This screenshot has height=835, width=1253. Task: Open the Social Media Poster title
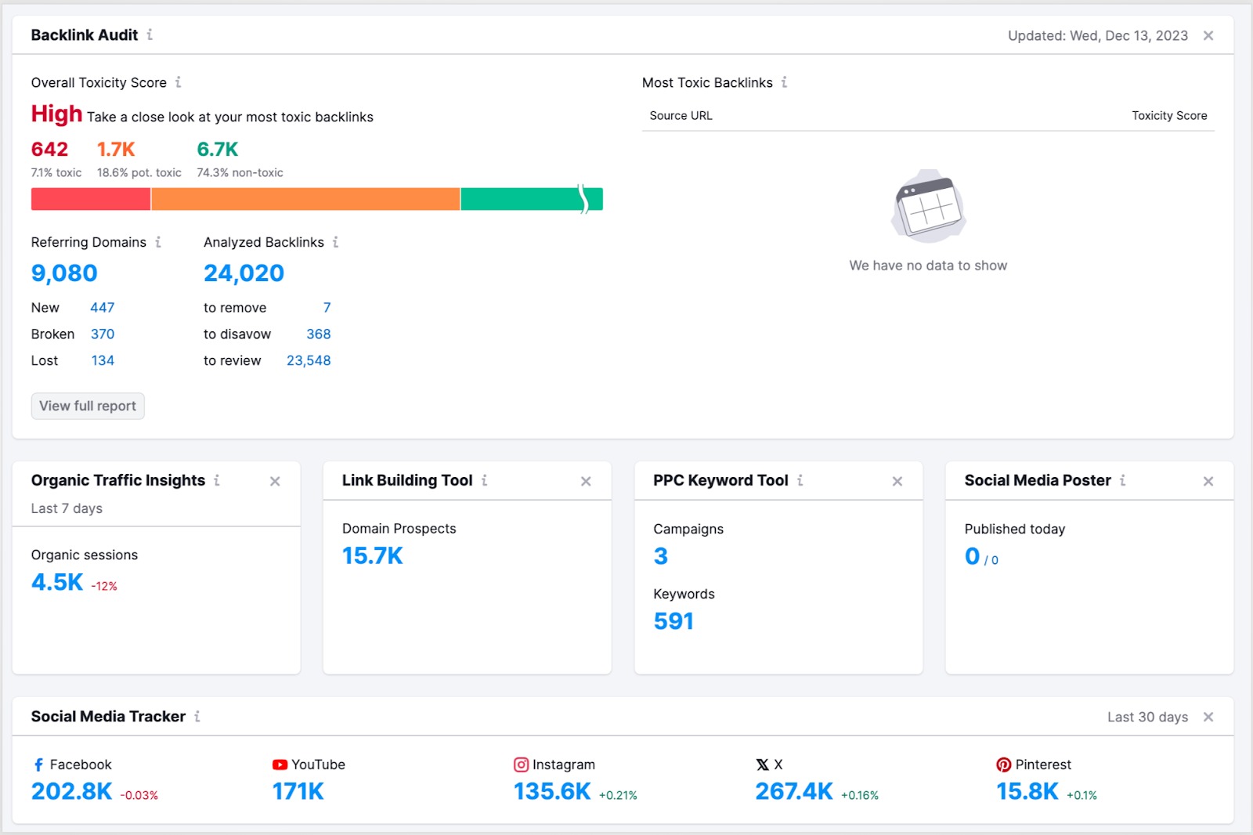click(x=1038, y=480)
